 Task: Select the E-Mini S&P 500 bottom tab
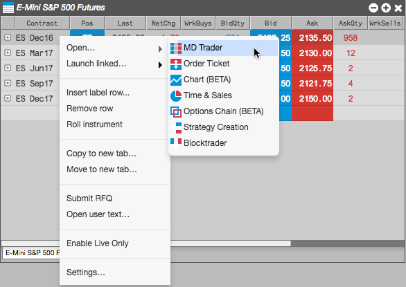(x=32, y=252)
